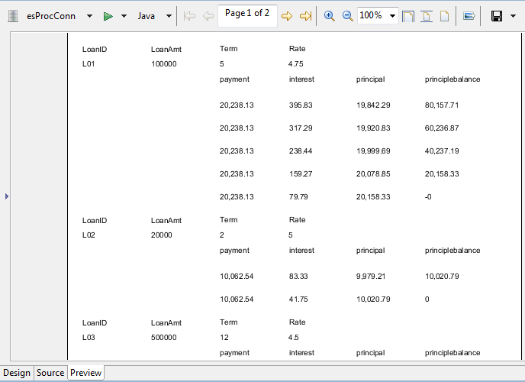Click the save report floppy icon
525x382 pixels.
(496, 16)
